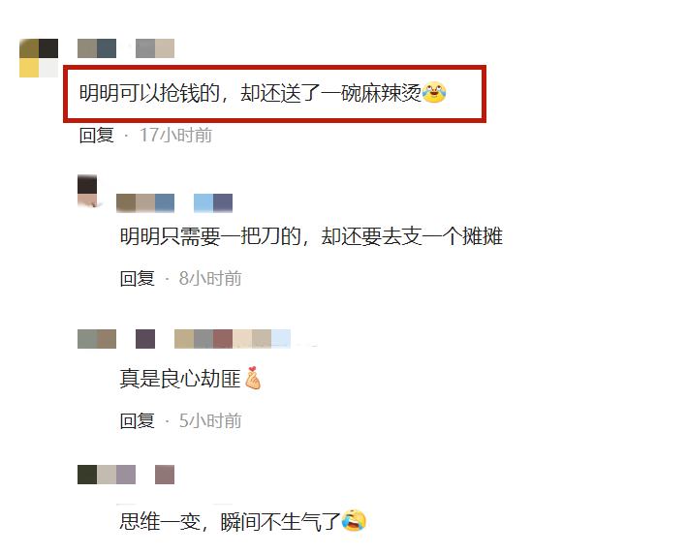Open the blurred username above 思维一变 comment
Image resolution: width=688 pixels, height=554 pixels.
pos(126,475)
